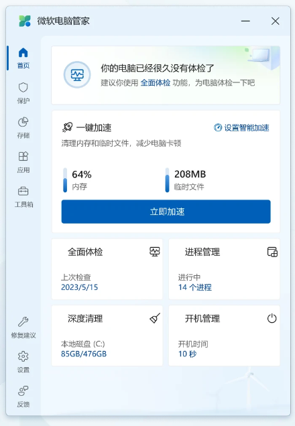Close the PC Manager window

(275, 21)
